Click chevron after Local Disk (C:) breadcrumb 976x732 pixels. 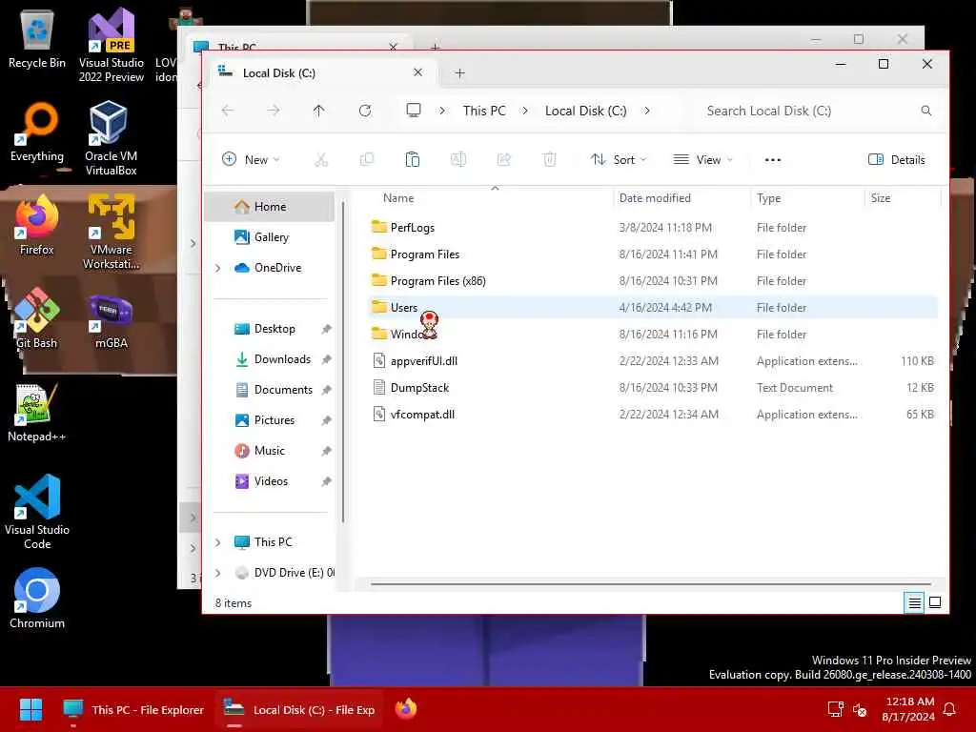[x=647, y=111]
